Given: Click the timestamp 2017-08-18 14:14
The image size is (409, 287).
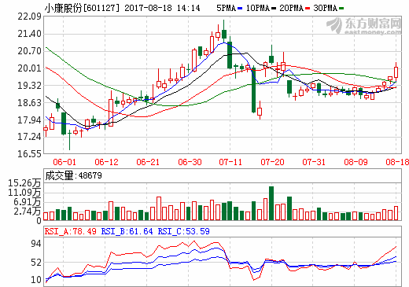Looking at the screenshot, I should pos(162,8).
